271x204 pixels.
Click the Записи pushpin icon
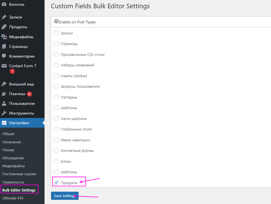click(4, 17)
